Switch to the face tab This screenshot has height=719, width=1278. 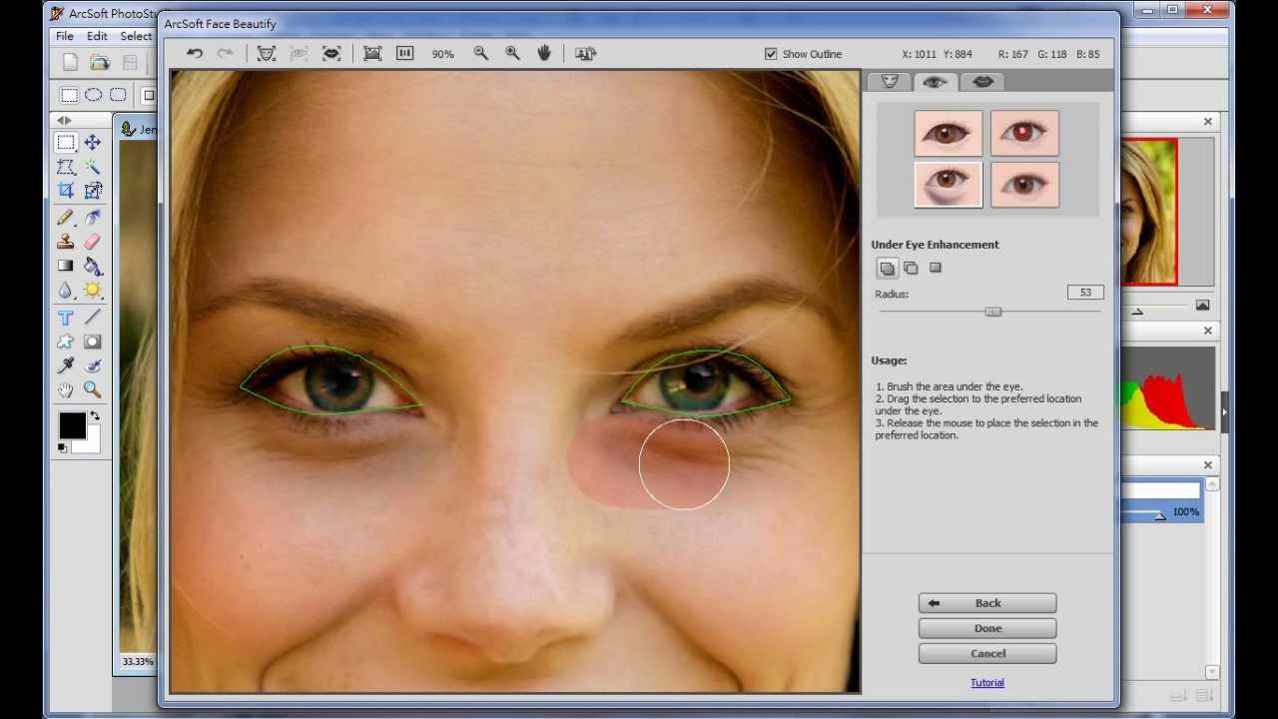890,82
